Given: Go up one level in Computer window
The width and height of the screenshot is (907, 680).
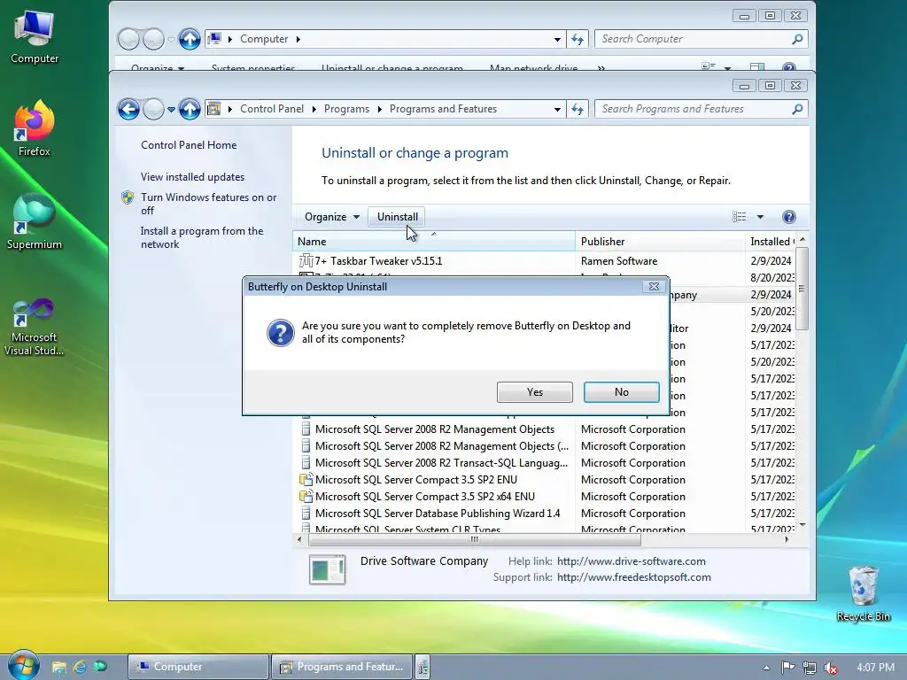Looking at the screenshot, I should [x=190, y=39].
